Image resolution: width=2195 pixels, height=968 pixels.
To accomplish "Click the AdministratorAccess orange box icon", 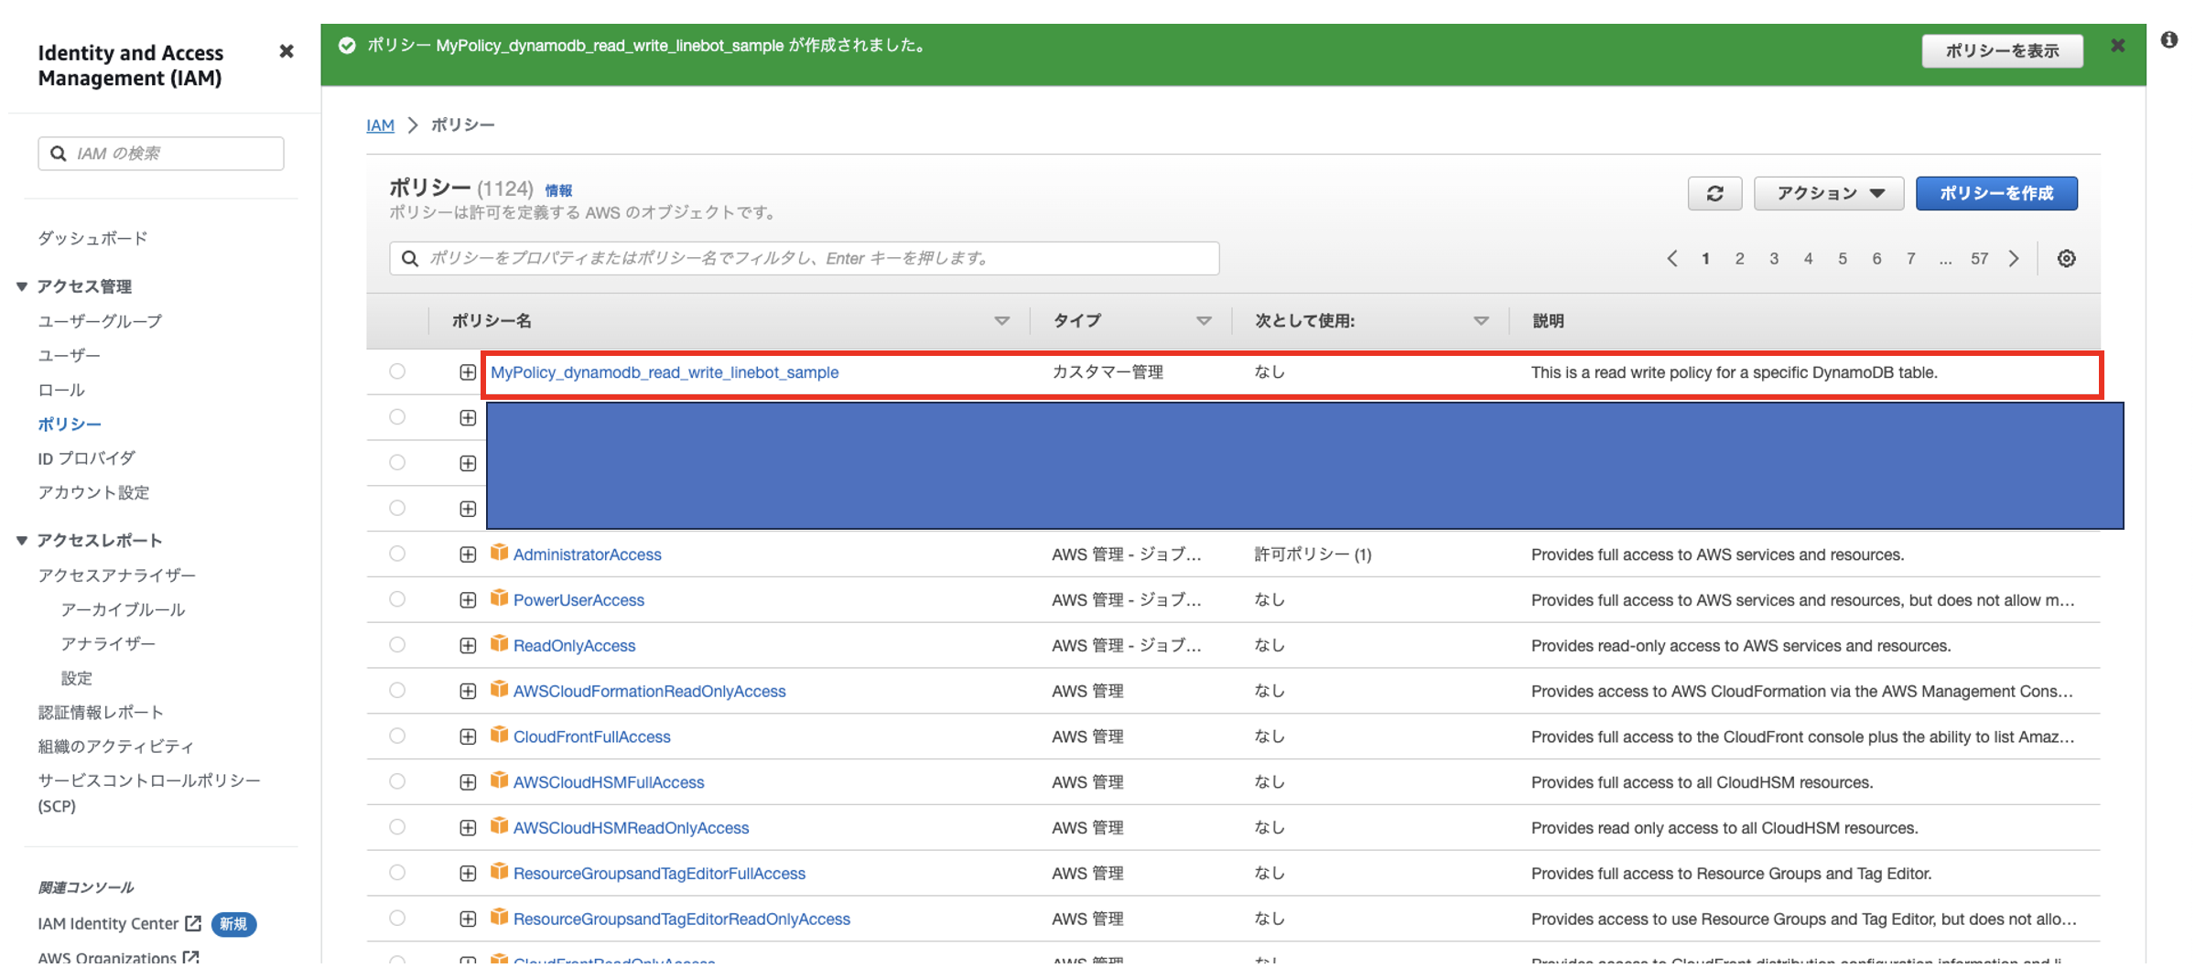I will 499,553.
